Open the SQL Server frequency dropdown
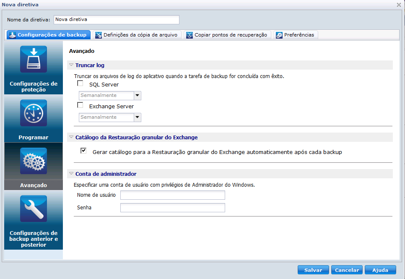Screen dimensions: 405x279 137,96
